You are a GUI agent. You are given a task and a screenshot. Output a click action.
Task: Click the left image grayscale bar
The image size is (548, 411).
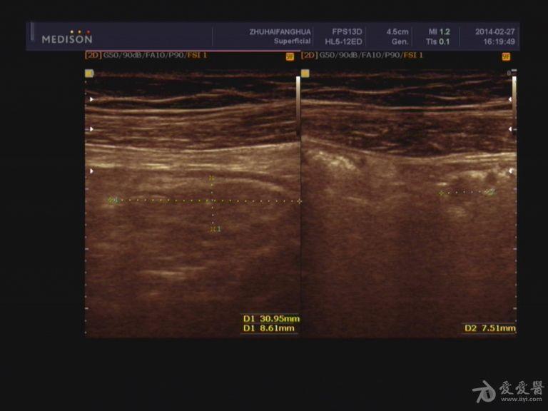tap(298, 107)
